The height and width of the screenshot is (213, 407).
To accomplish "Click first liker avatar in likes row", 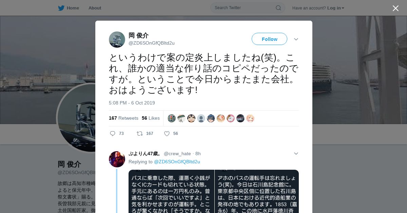I will pyautogui.click(x=172, y=118).
